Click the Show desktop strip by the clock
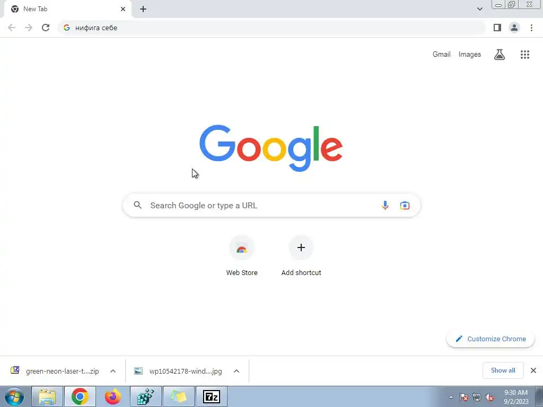This screenshot has height=407, width=543. point(539,396)
